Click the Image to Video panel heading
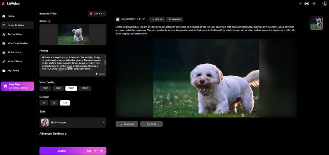329x155 pixels. (x=48, y=14)
